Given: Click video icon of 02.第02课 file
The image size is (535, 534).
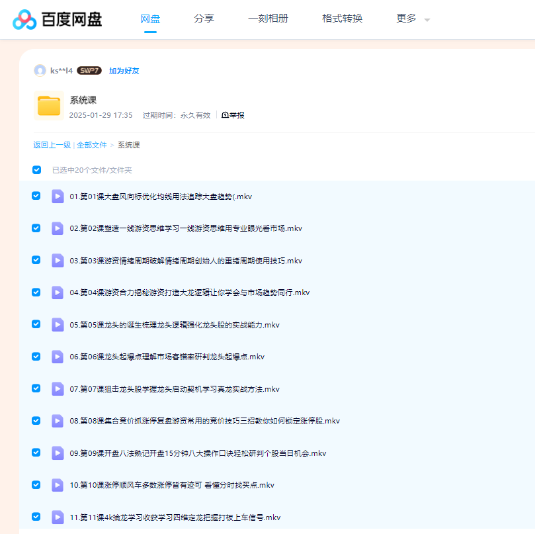Looking at the screenshot, I should [58, 228].
